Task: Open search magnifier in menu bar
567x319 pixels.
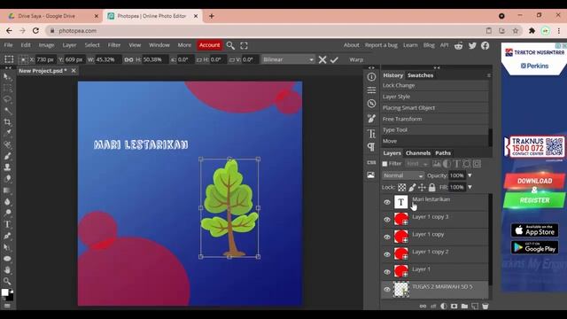Action: (230, 45)
